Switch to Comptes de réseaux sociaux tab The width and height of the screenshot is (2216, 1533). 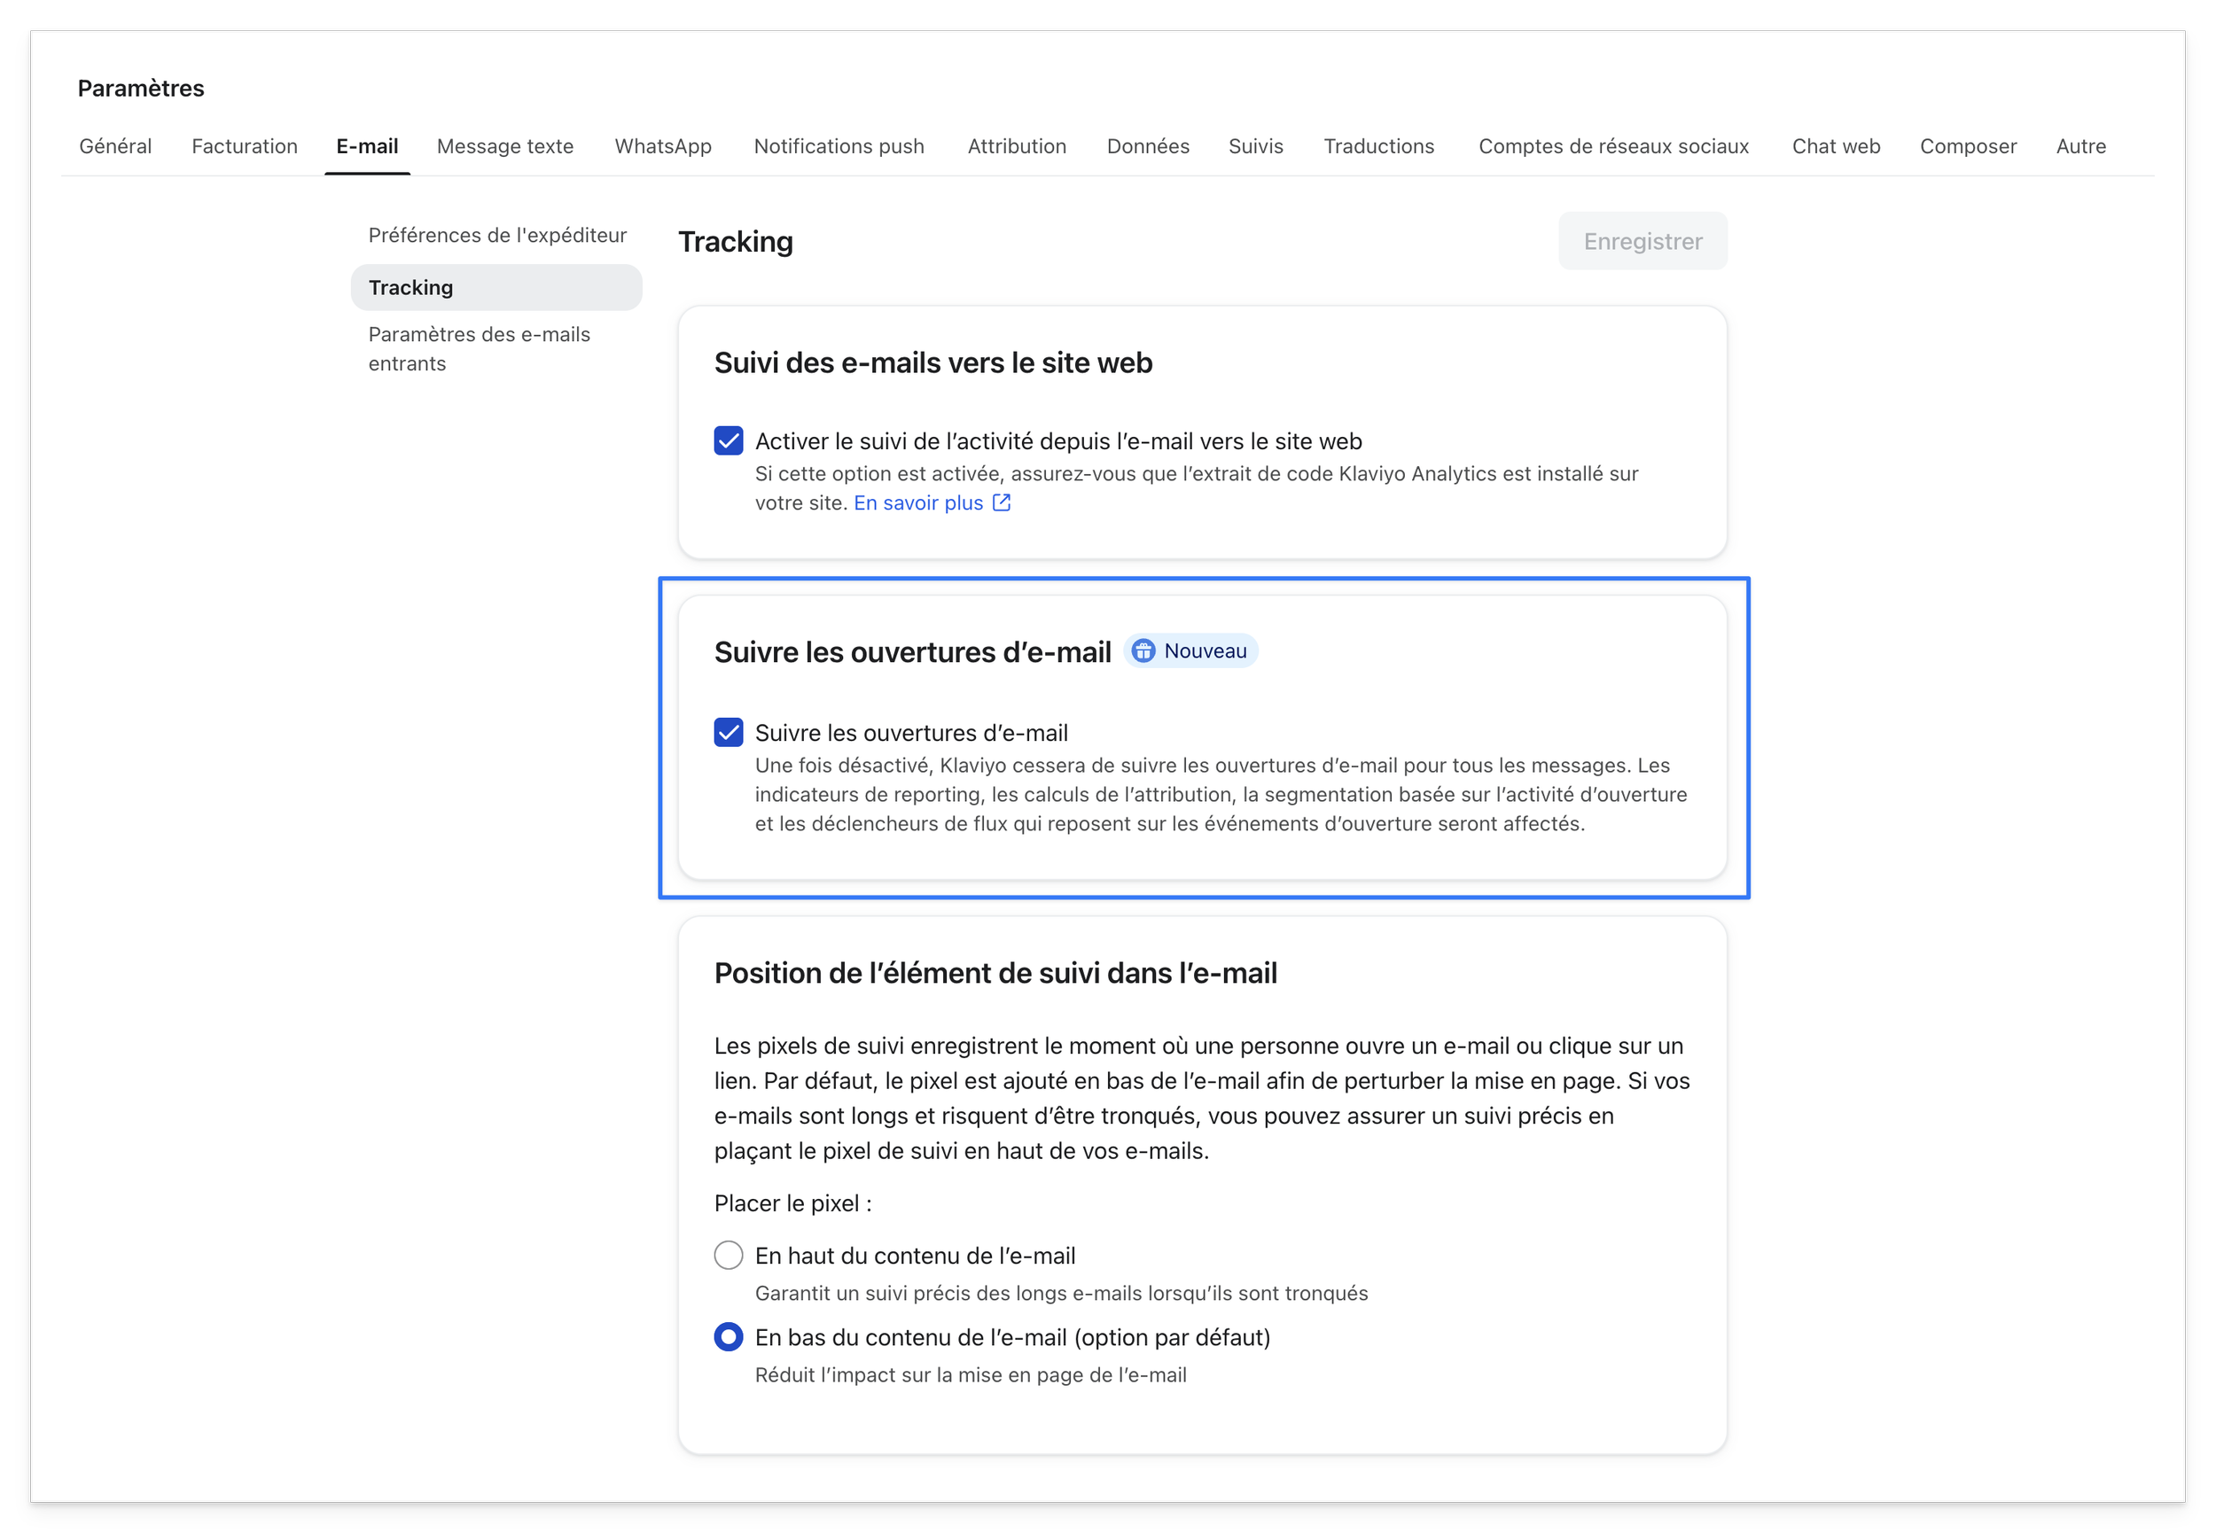1612,146
